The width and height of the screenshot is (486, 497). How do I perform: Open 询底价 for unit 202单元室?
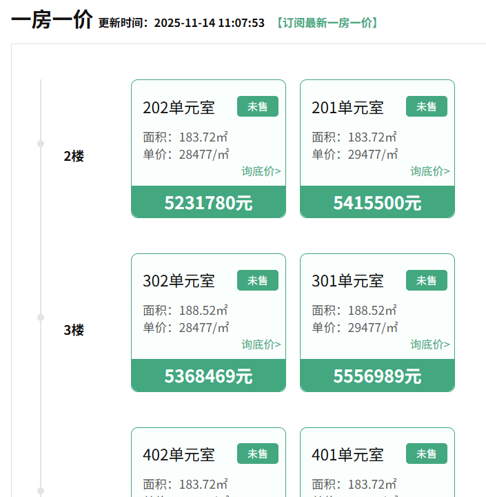click(261, 171)
